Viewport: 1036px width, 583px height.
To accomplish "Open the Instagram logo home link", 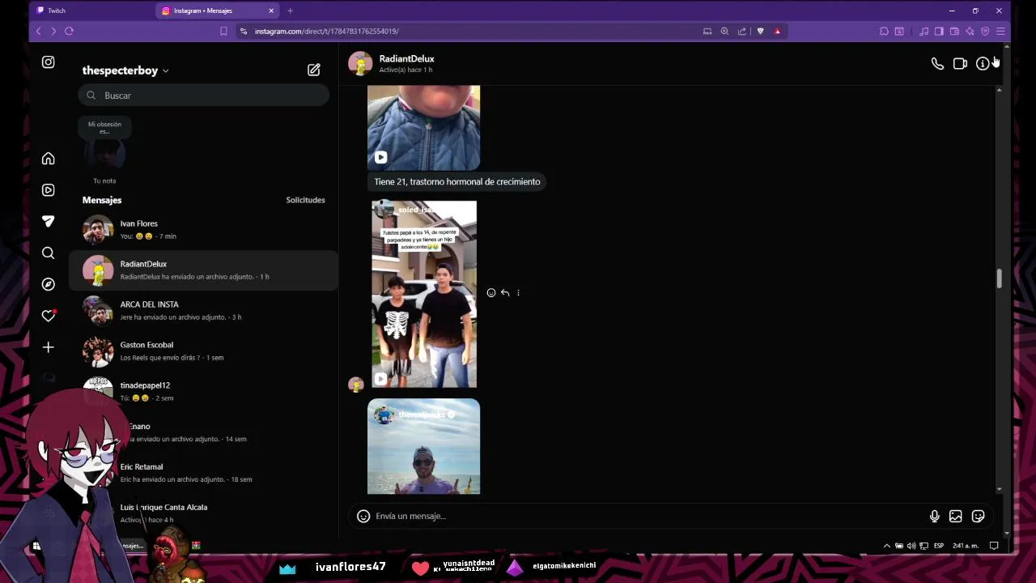I will pos(49,62).
